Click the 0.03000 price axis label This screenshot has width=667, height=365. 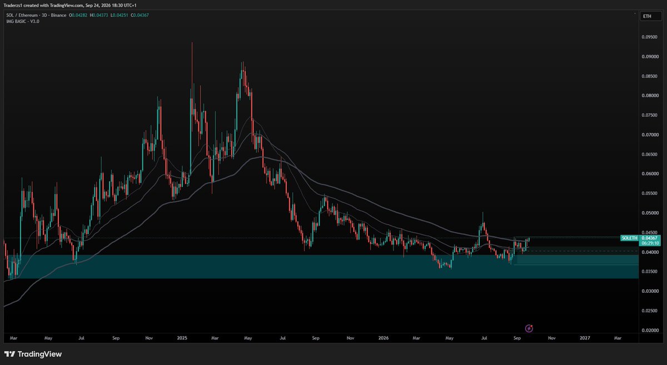point(651,291)
